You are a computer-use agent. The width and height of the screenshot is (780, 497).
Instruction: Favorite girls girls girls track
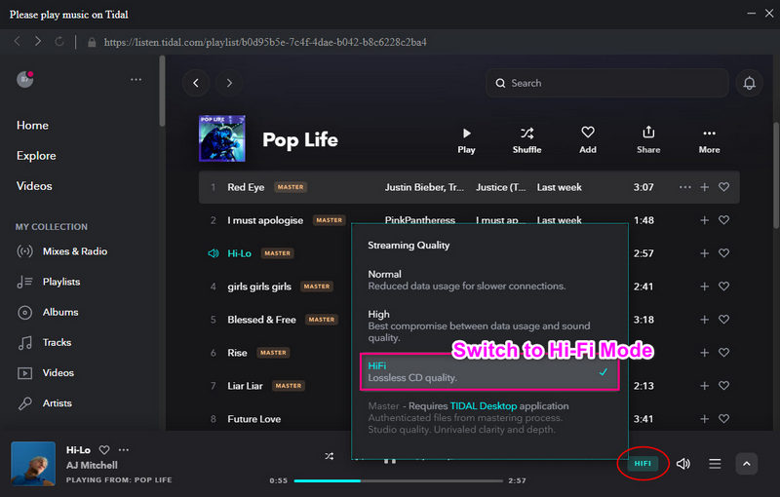723,287
